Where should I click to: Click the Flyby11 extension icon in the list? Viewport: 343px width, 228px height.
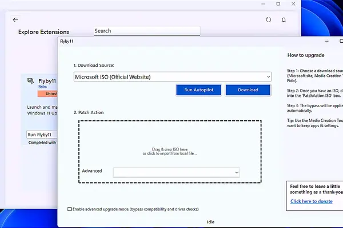click(30, 81)
